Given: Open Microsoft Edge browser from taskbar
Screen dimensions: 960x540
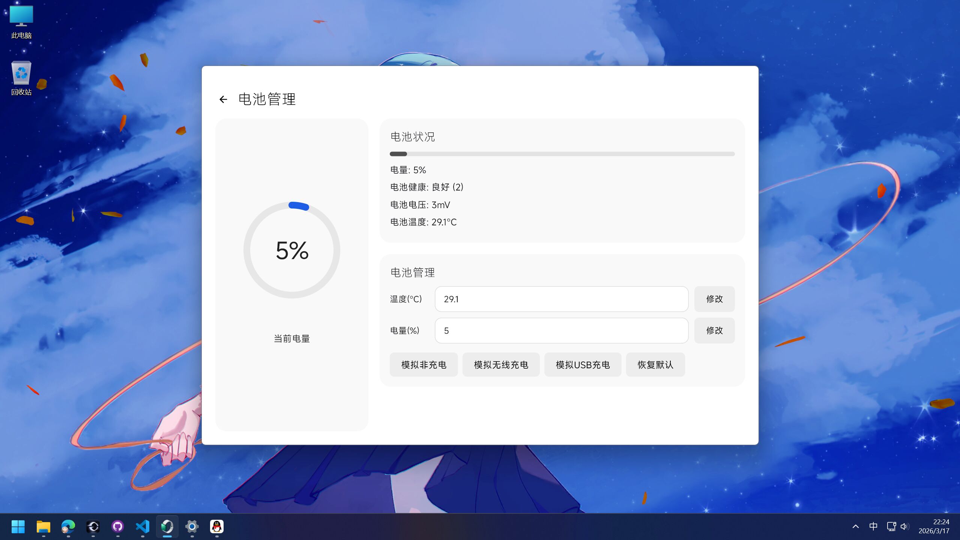Looking at the screenshot, I should coord(68,526).
